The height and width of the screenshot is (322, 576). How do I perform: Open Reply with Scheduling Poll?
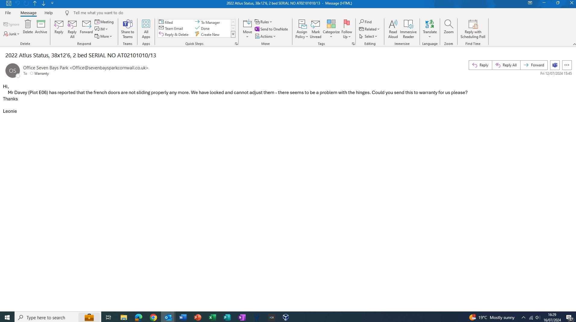pos(473,29)
